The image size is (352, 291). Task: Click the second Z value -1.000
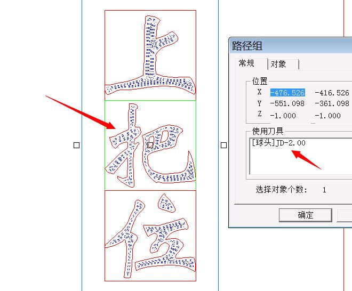(x=327, y=116)
